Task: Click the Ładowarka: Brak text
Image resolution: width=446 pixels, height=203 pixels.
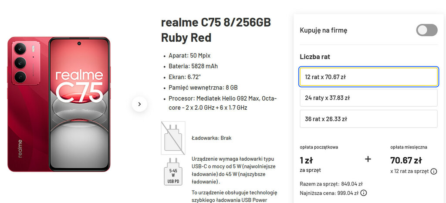Action: 211,138
